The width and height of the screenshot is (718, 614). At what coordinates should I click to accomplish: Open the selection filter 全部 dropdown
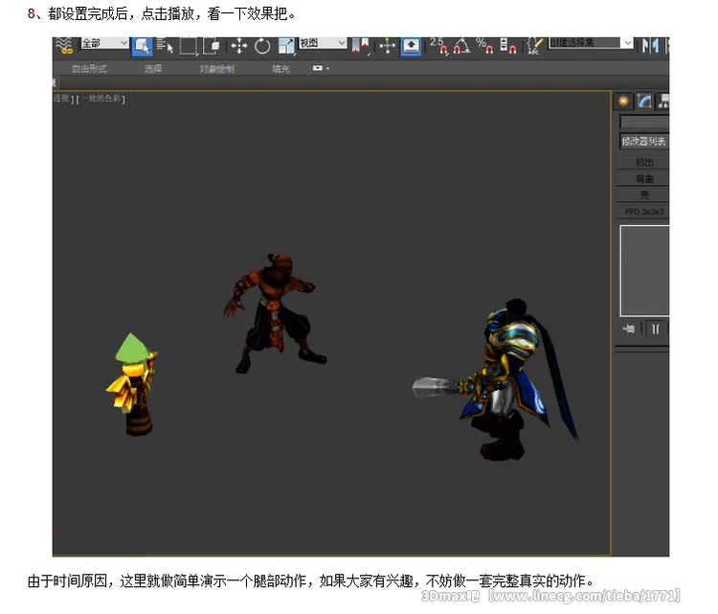(105, 43)
